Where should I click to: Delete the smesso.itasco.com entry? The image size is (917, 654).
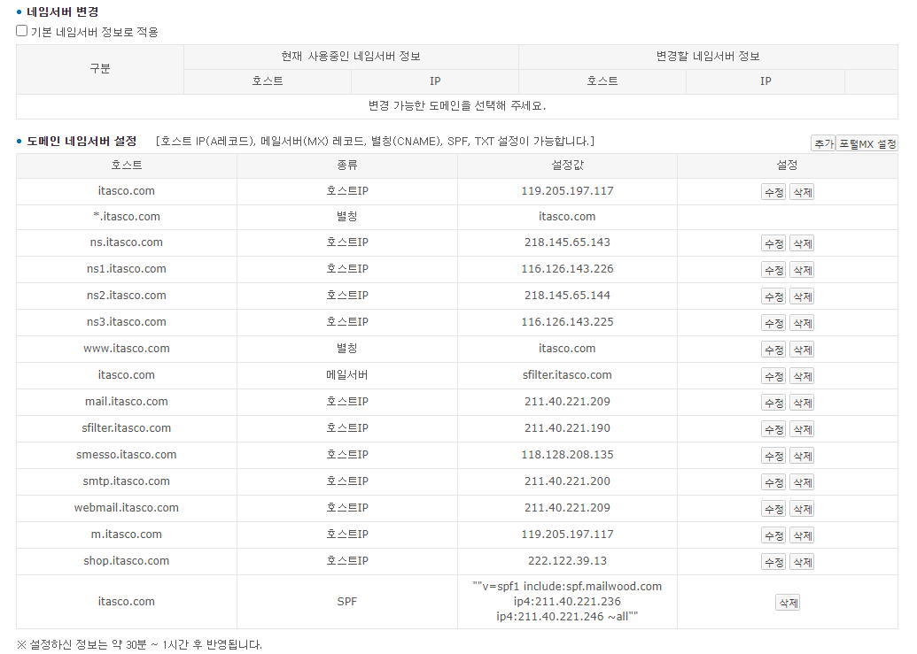[802, 456]
